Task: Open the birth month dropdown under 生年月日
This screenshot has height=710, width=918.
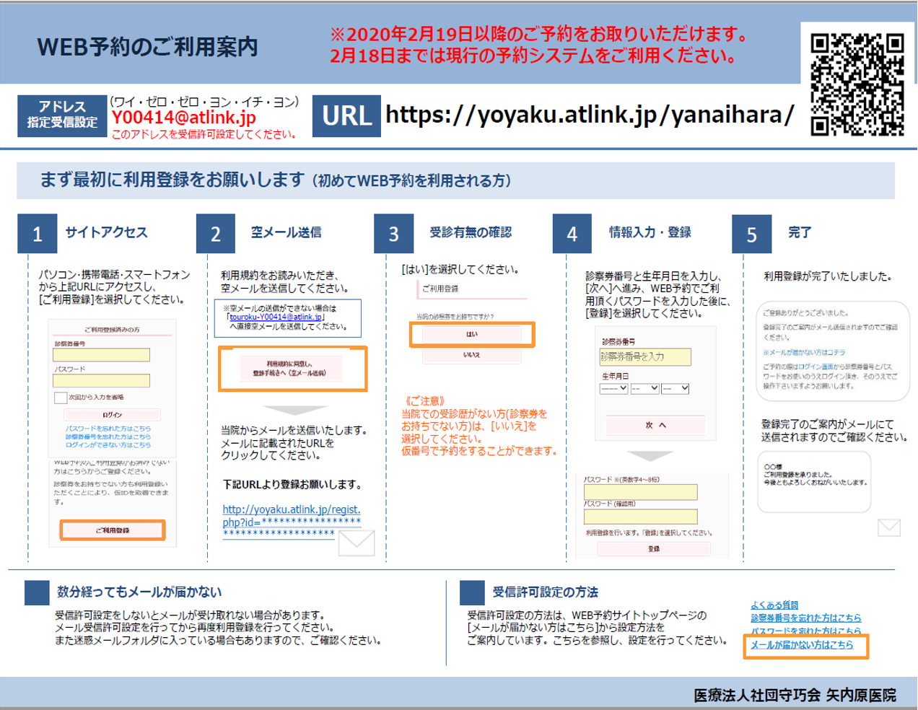Action: tap(644, 388)
